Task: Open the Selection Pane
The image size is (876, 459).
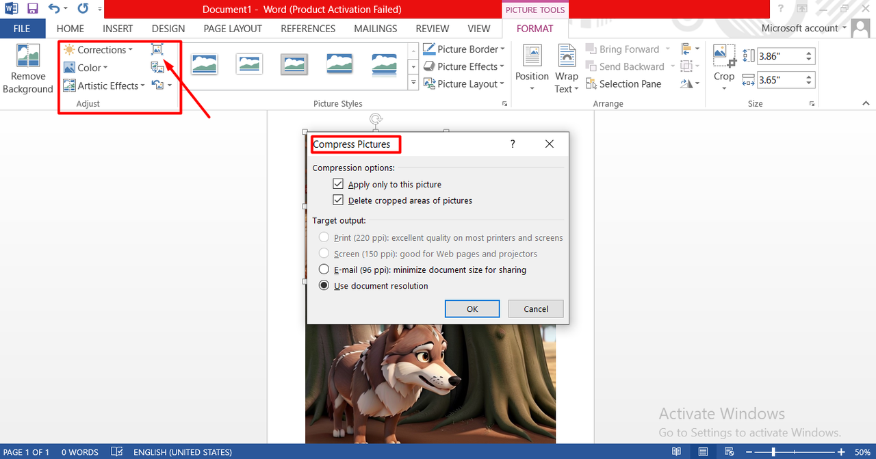Action: tap(623, 84)
